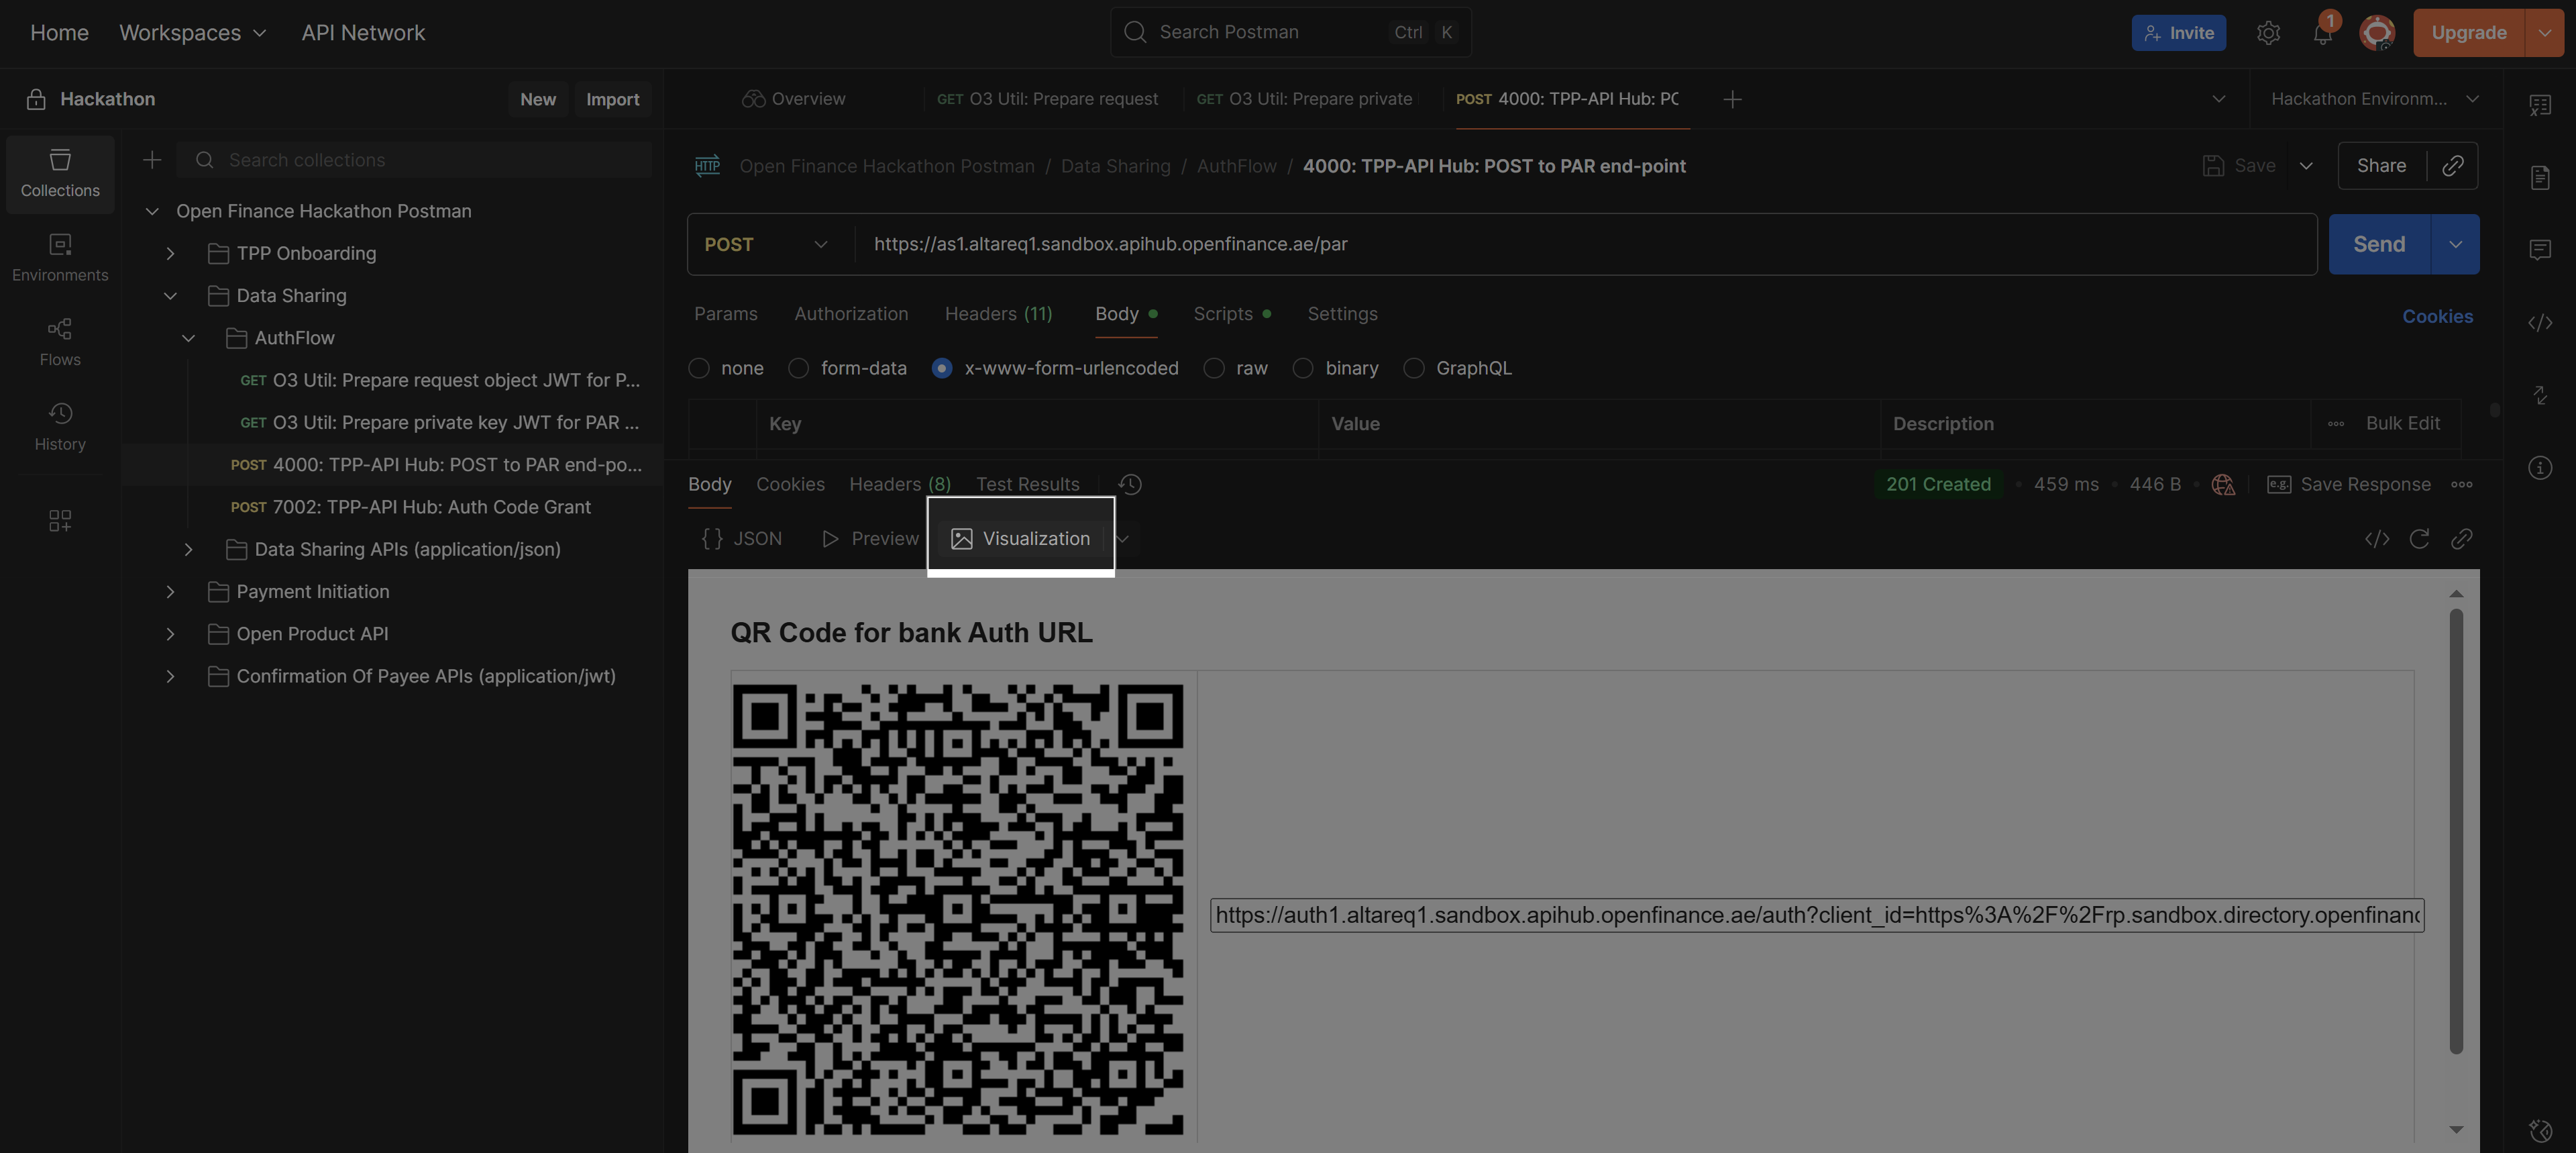The height and width of the screenshot is (1153, 2576).
Task: Click the Send button
Action: click(2378, 244)
